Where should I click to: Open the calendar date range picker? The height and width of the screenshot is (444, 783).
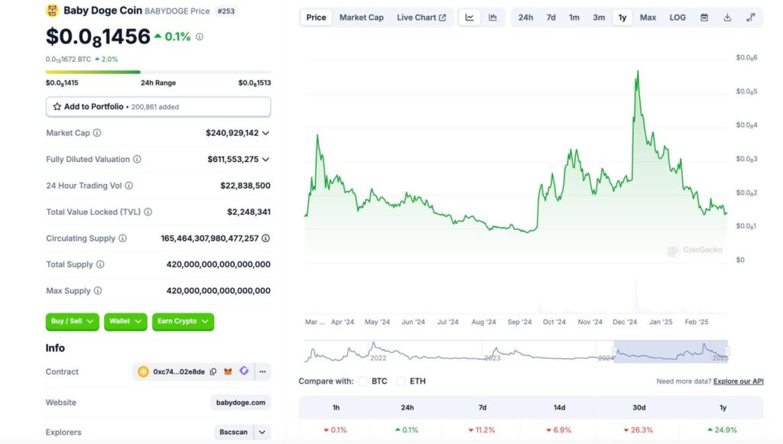tap(704, 18)
